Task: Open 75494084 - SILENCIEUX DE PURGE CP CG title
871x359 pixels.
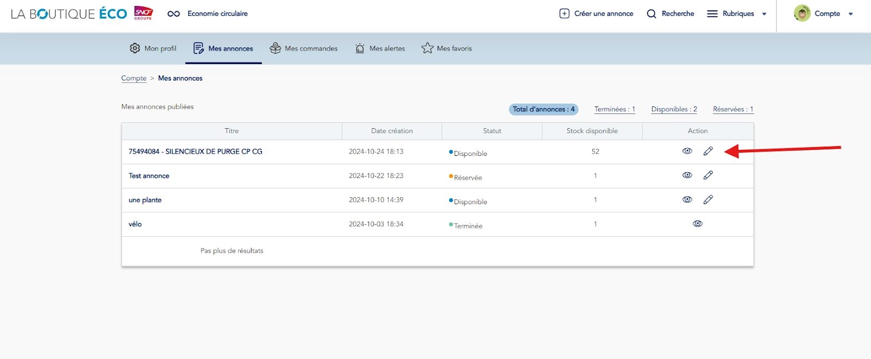Action: [195, 152]
